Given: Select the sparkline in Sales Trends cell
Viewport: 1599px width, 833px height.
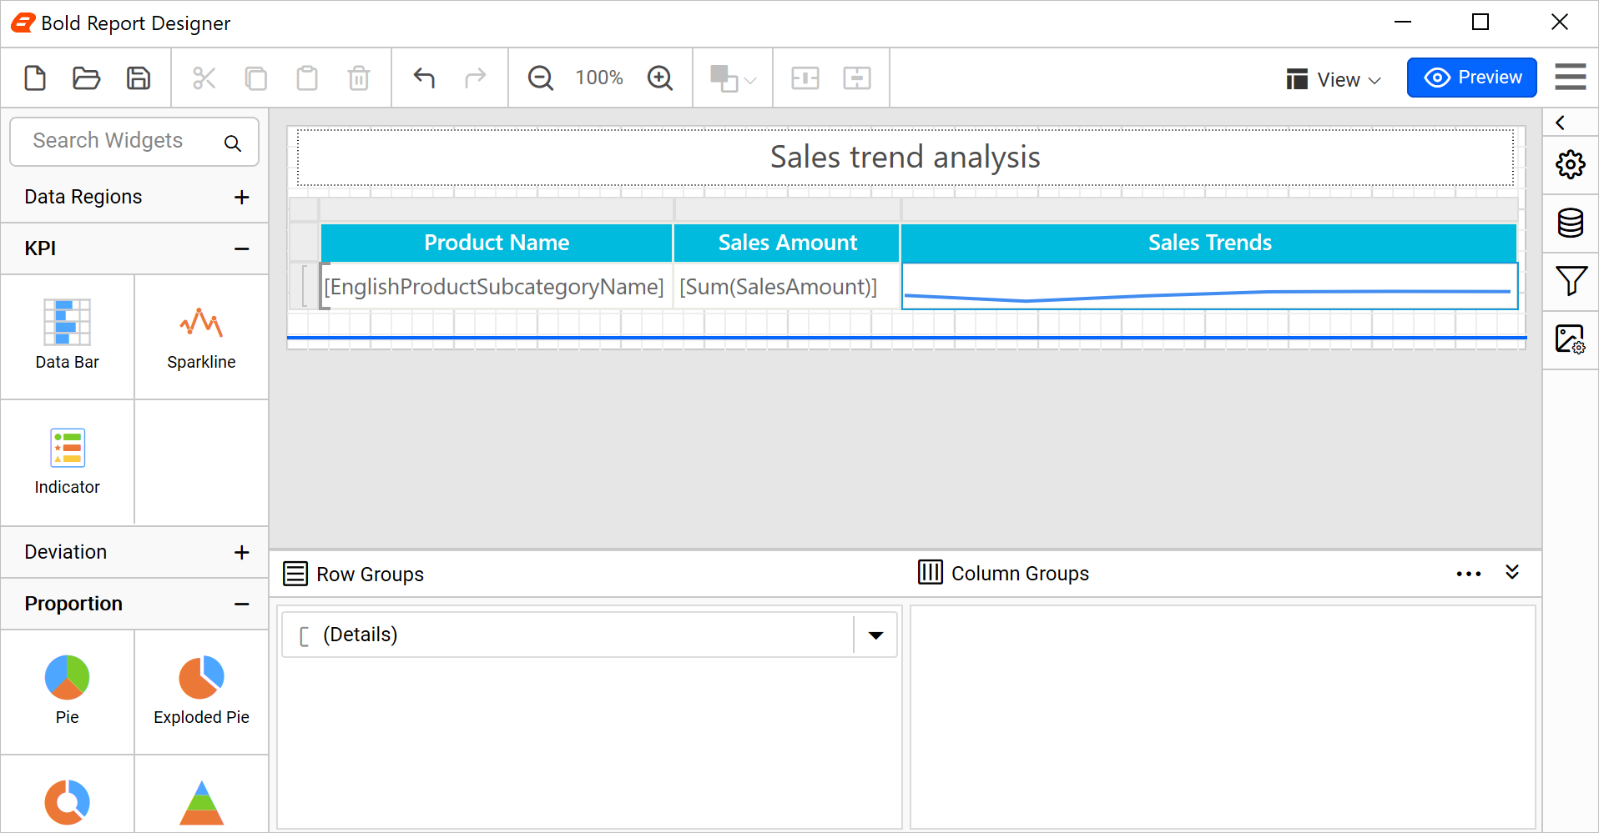Looking at the screenshot, I should (x=1209, y=286).
